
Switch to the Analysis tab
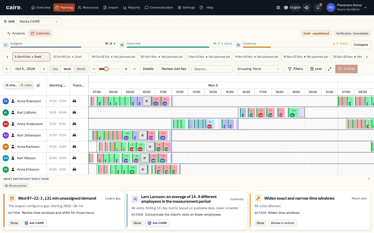[x=16, y=33]
